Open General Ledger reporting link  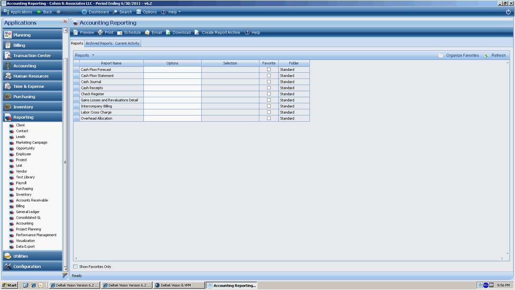[x=28, y=212]
